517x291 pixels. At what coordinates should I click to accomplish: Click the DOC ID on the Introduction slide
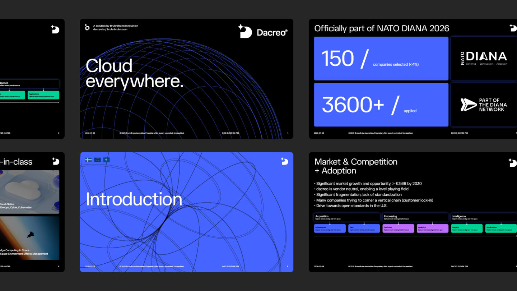tap(230, 267)
